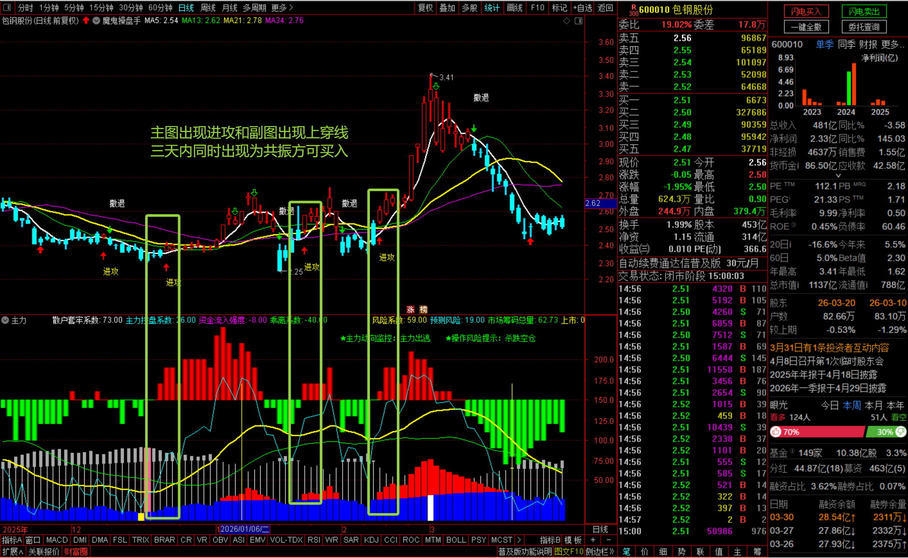This screenshot has height=558, width=908.
Task: Click the thumbs-up 70% bullish icon
Action: pyautogui.click(x=776, y=432)
